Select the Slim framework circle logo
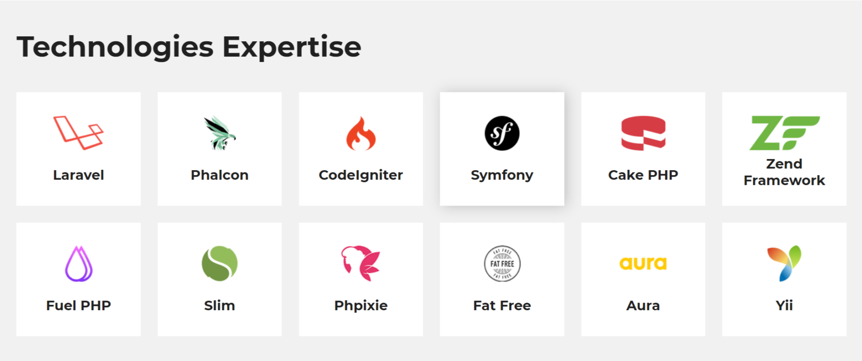 tap(220, 264)
